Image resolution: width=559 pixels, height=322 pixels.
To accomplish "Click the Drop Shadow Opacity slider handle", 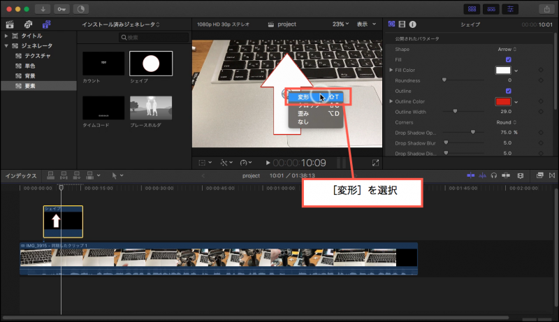I will coord(473,132).
